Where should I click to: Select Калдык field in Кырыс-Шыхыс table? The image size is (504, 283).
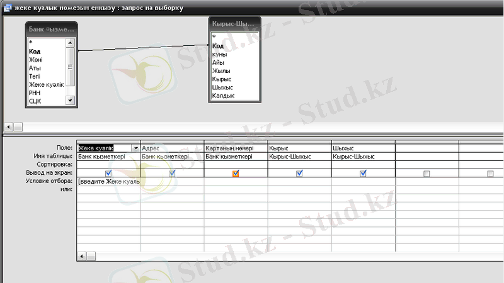tap(223, 96)
